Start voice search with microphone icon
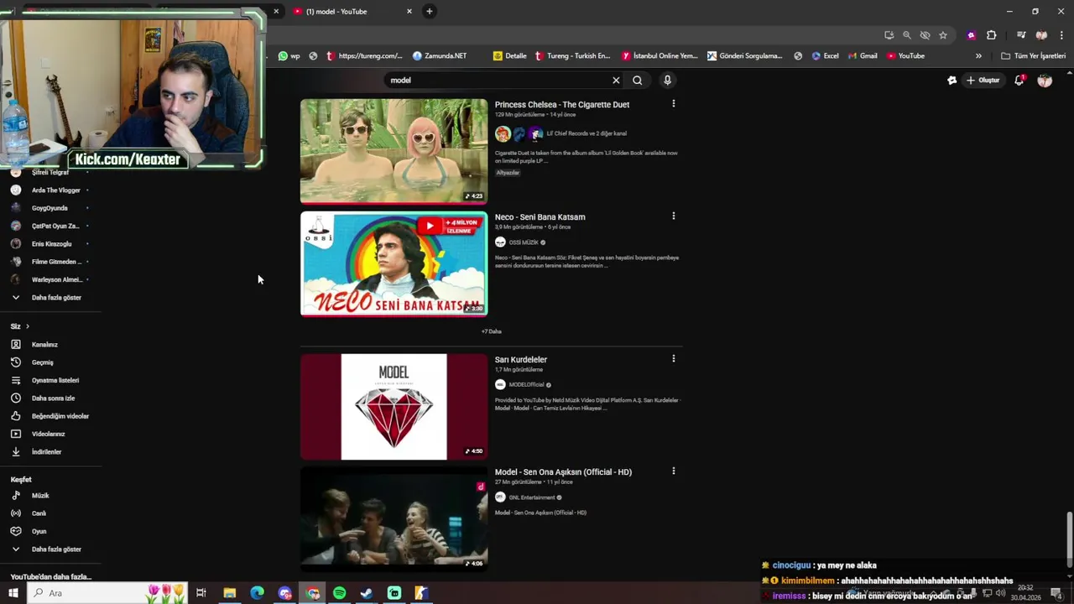This screenshot has width=1074, height=604. click(x=667, y=81)
